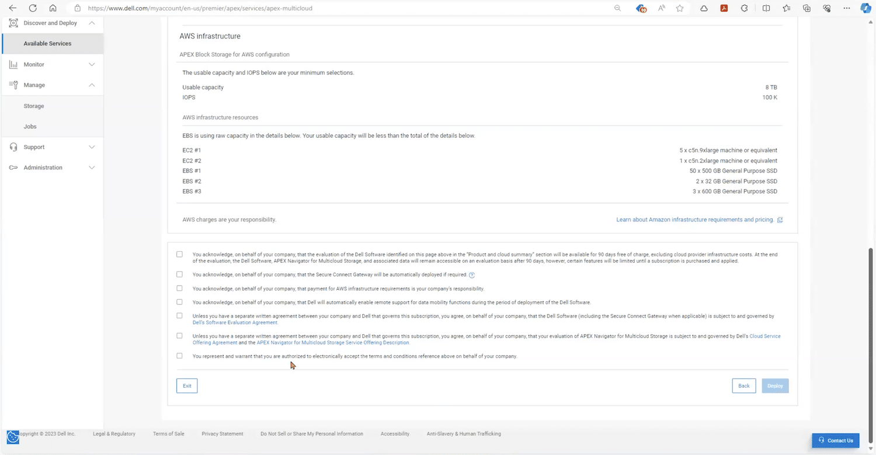Viewport: 876px width, 455px height.
Task: Open the collections icon
Action: tap(807, 8)
